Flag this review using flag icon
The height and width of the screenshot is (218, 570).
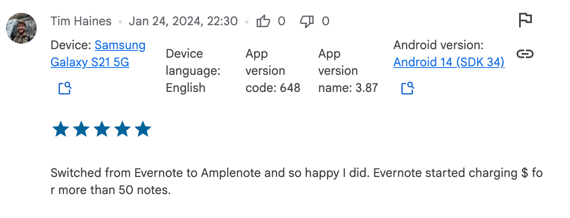[525, 20]
